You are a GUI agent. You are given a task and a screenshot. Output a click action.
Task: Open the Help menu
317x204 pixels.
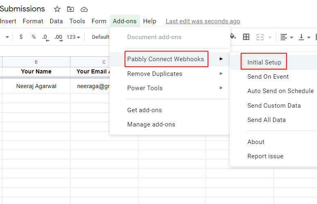(x=150, y=21)
